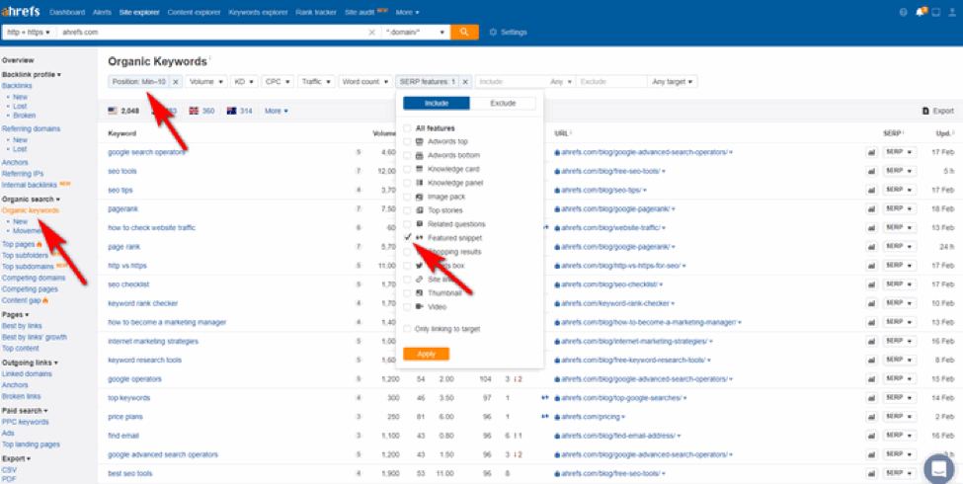Open Competing domains in sidebar
This screenshot has height=484, width=963.
(34, 278)
